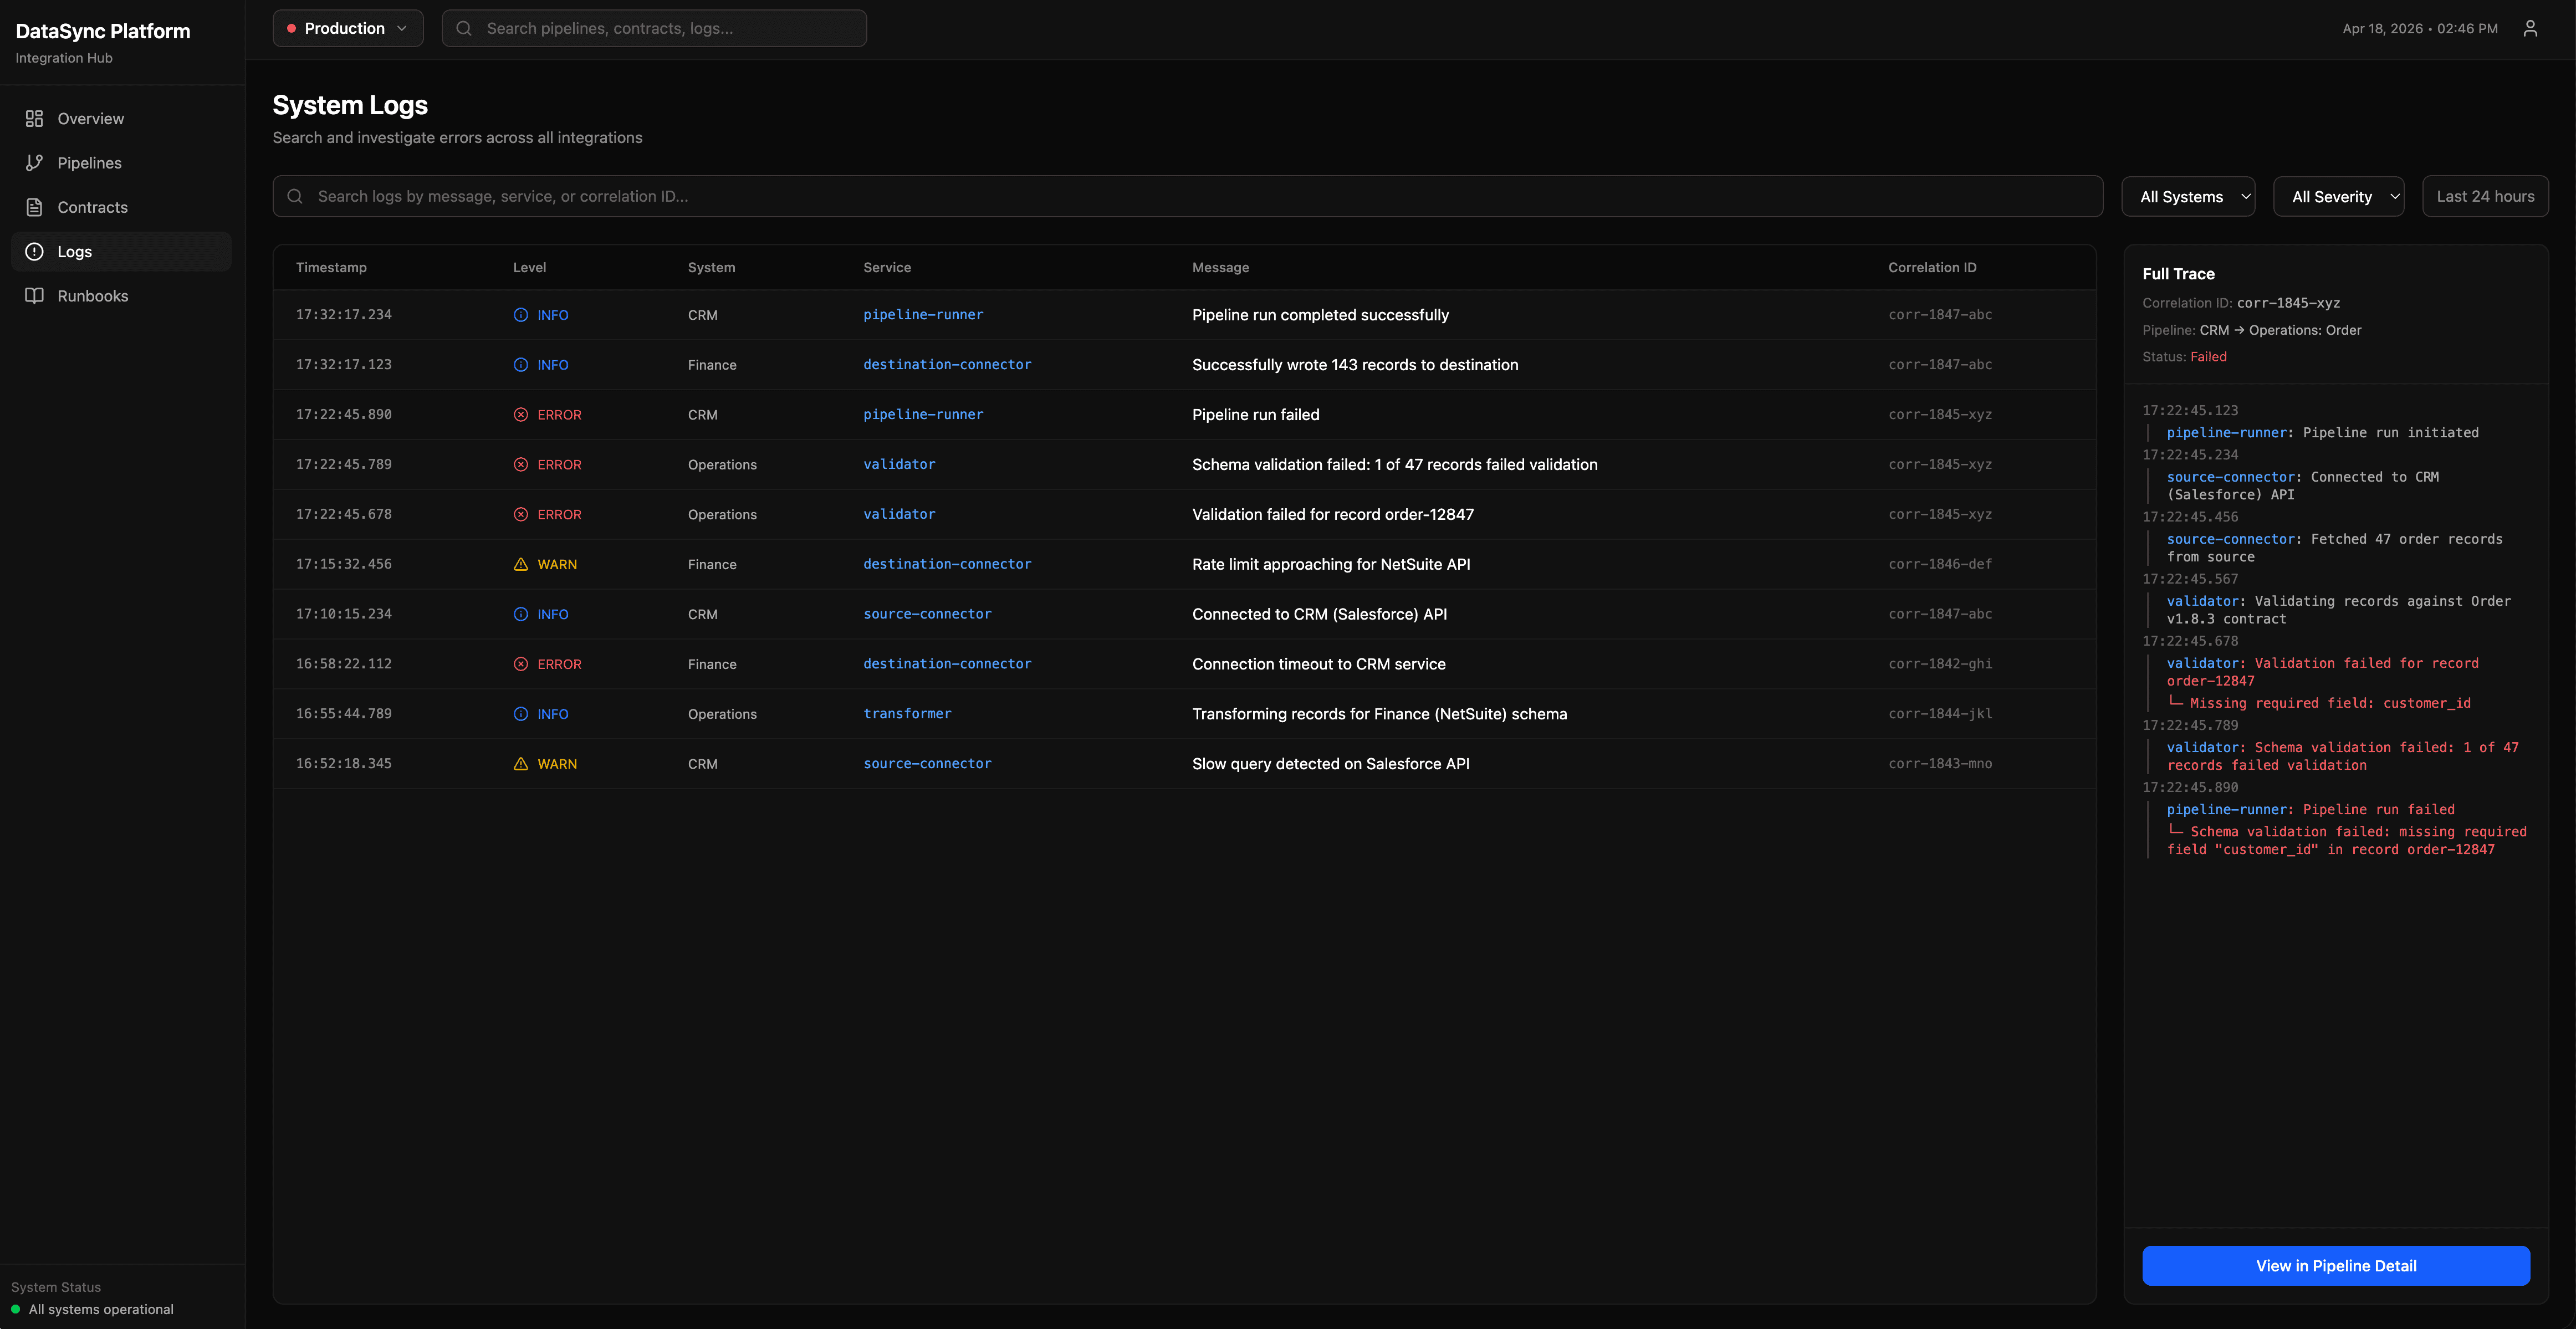Click the magnifier icon in top search bar
The image size is (2576, 1329).
(464, 28)
